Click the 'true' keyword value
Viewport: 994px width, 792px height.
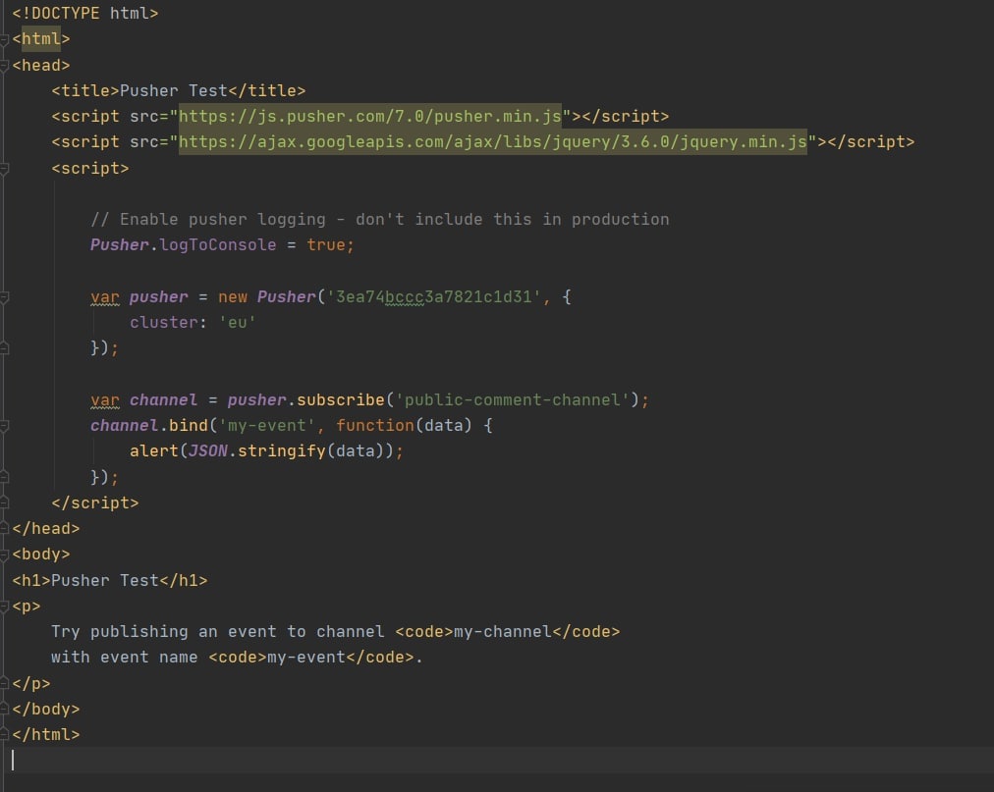[326, 245]
